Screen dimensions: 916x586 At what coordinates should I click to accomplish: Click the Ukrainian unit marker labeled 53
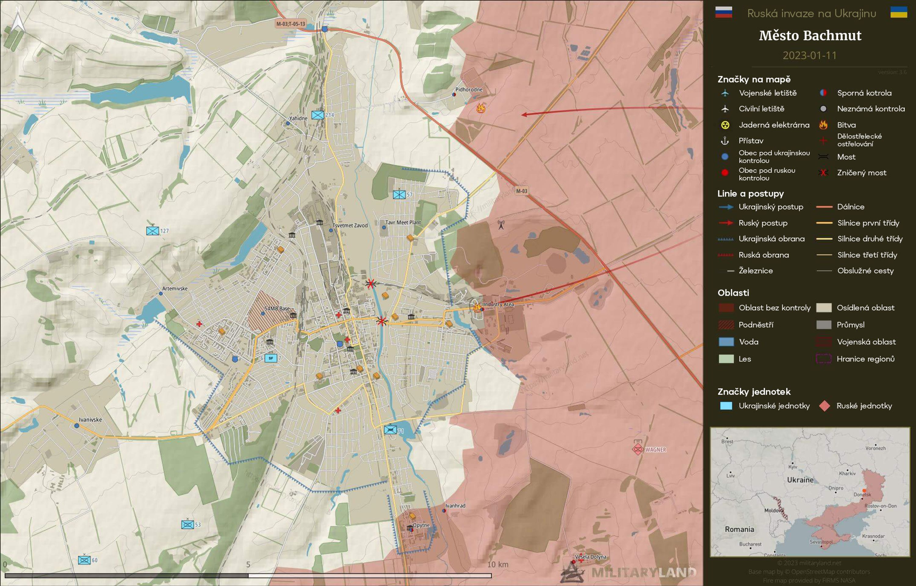[x=188, y=524]
